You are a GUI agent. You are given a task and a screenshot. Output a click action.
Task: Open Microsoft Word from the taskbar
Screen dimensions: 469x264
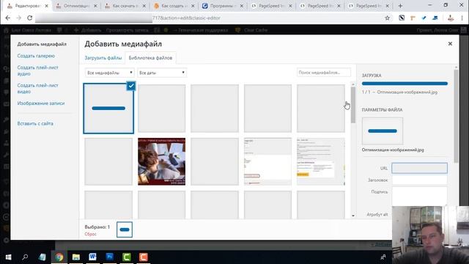tap(93, 257)
